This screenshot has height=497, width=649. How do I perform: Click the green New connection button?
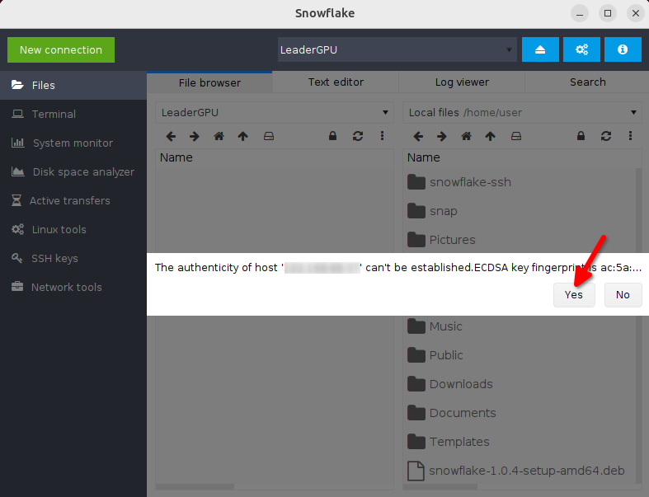tap(61, 49)
